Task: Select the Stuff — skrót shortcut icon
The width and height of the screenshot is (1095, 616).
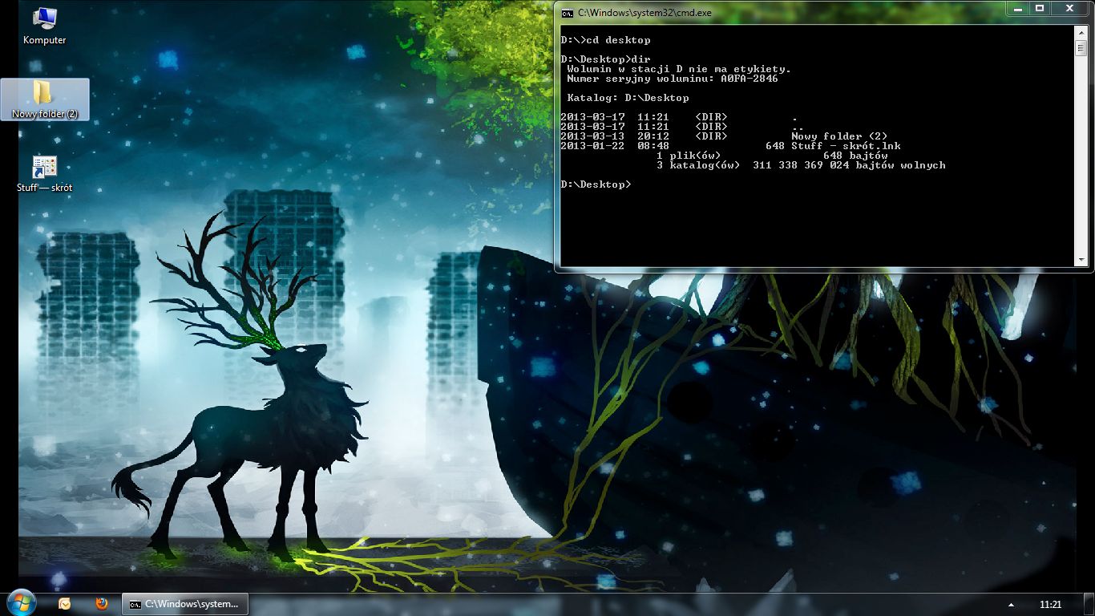Action: coord(44,174)
